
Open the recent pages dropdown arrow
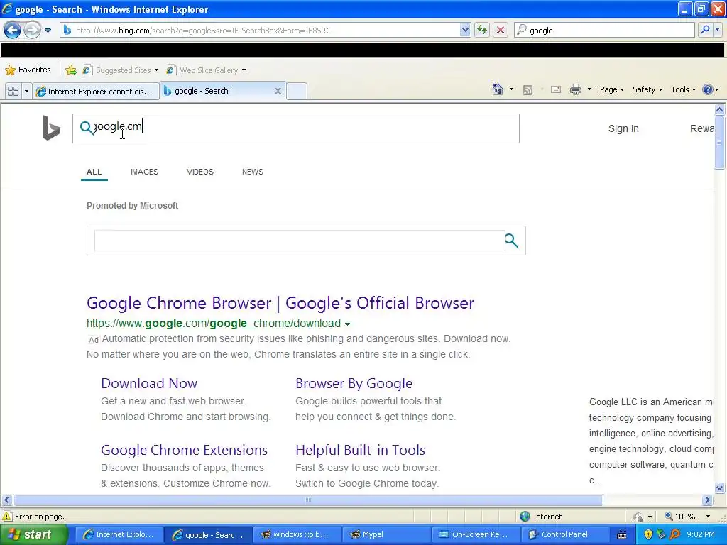click(x=48, y=31)
